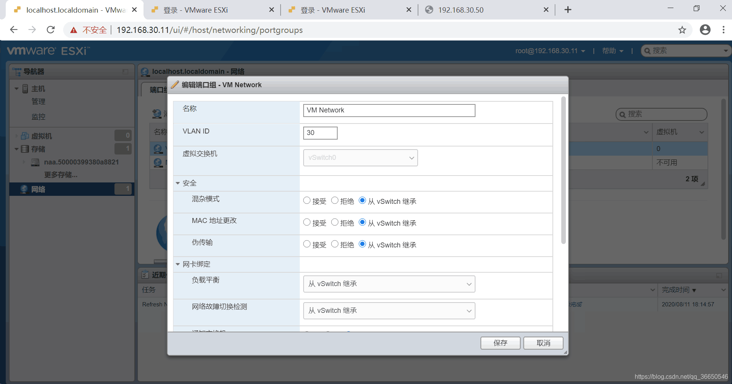Click the 名称 name field with VM Network

[389, 111]
